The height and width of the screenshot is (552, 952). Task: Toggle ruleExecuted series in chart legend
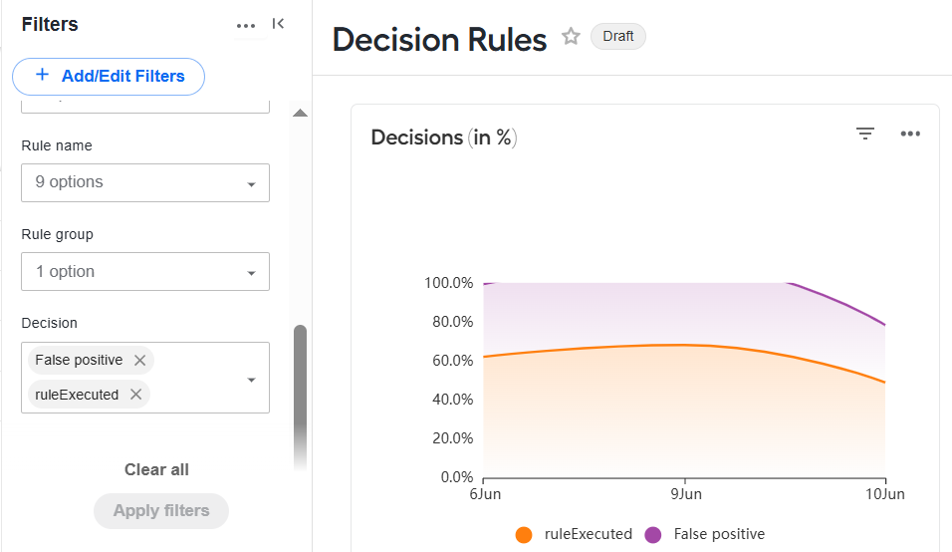(574, 534)
